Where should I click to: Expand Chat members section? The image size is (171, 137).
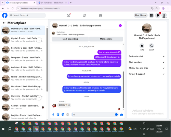click(147, 62)
